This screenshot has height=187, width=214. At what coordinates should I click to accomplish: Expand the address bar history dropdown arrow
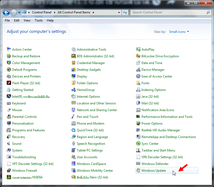pos(119,12)
